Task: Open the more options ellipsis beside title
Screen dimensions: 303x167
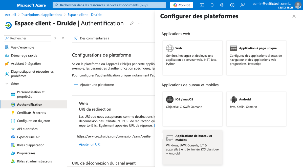Action: click(x=140, y=23)
